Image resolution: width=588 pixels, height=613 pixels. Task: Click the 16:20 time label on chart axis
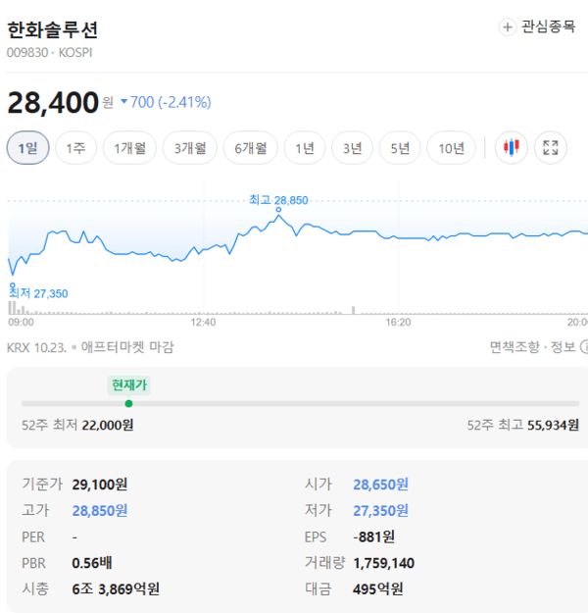pyautogui.click(x=398, y=322)
